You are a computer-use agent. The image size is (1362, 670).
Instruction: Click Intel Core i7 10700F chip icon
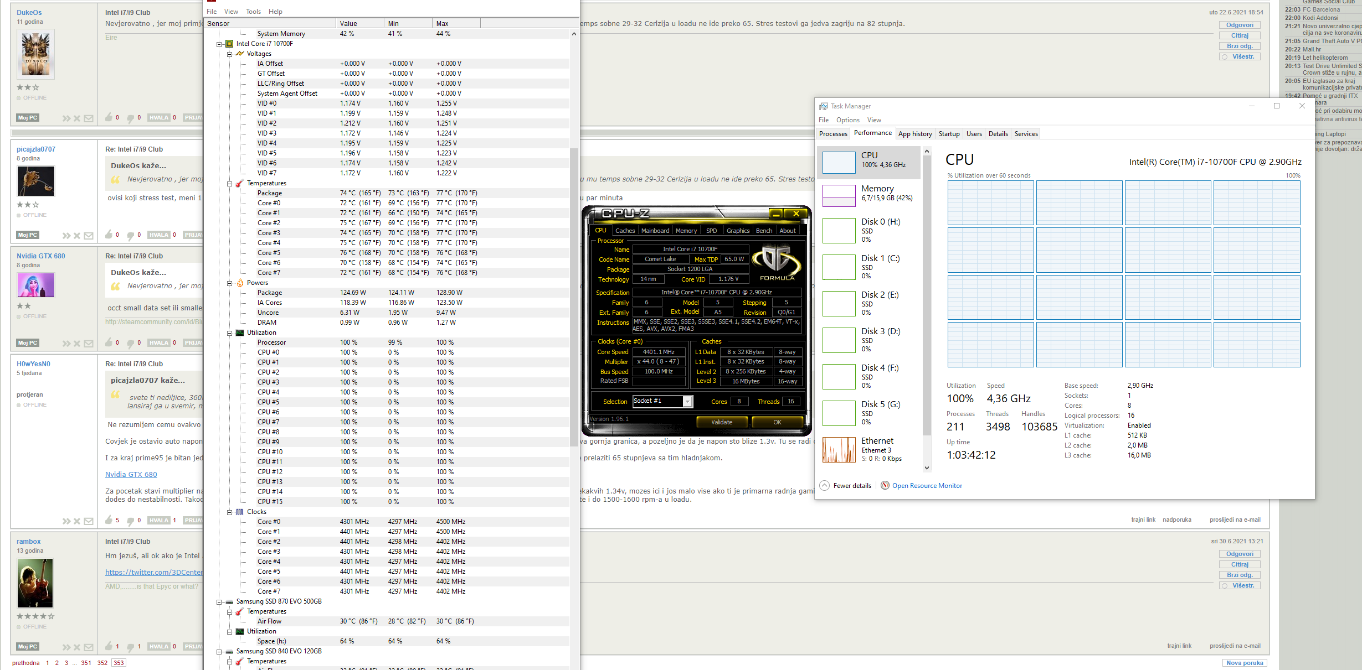coord(229,44)
